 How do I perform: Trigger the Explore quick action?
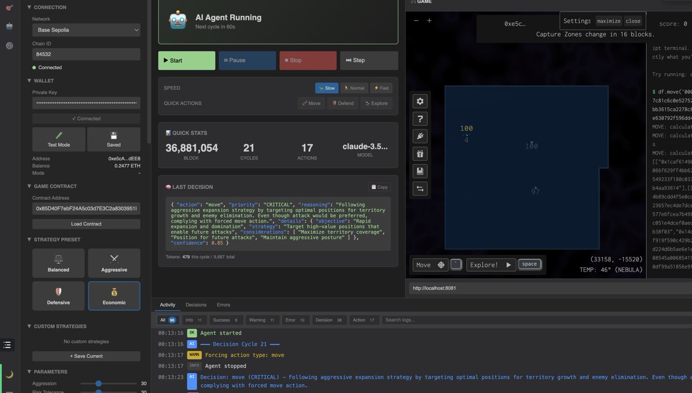pyautogui.click(x=377, y=103)
